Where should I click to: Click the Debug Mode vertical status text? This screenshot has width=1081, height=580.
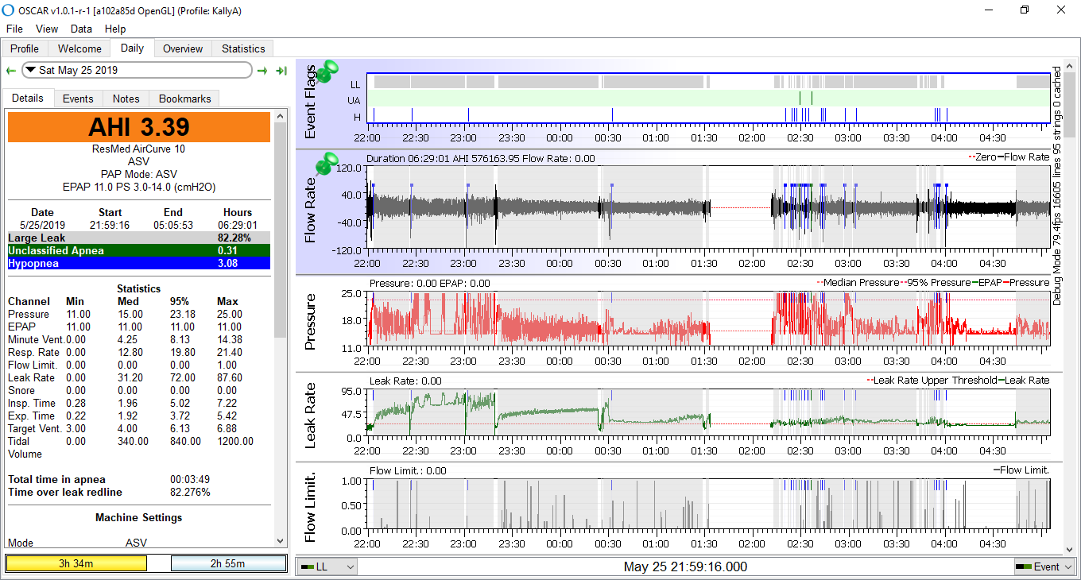pos(1057,185)
